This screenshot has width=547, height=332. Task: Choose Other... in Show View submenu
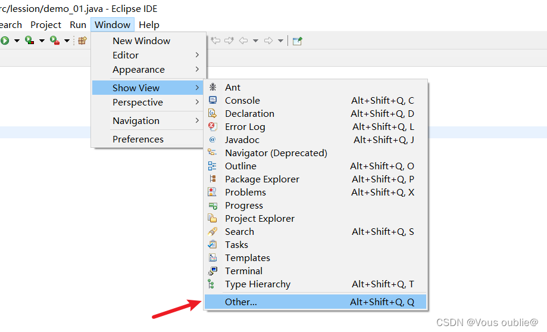[315, 302]
